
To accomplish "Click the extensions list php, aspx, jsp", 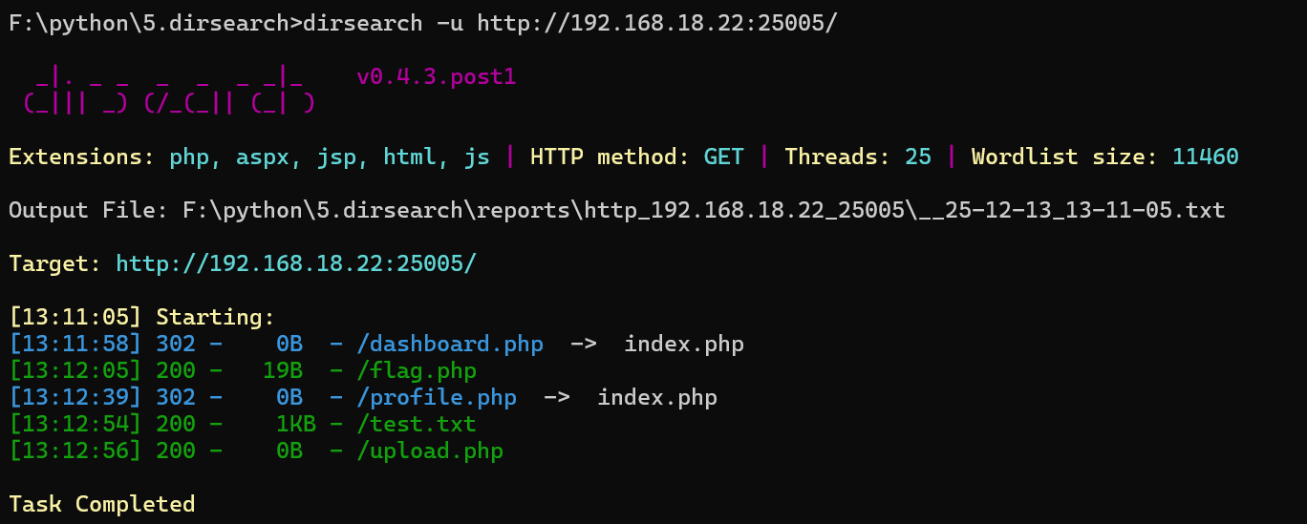I will 330,157.
